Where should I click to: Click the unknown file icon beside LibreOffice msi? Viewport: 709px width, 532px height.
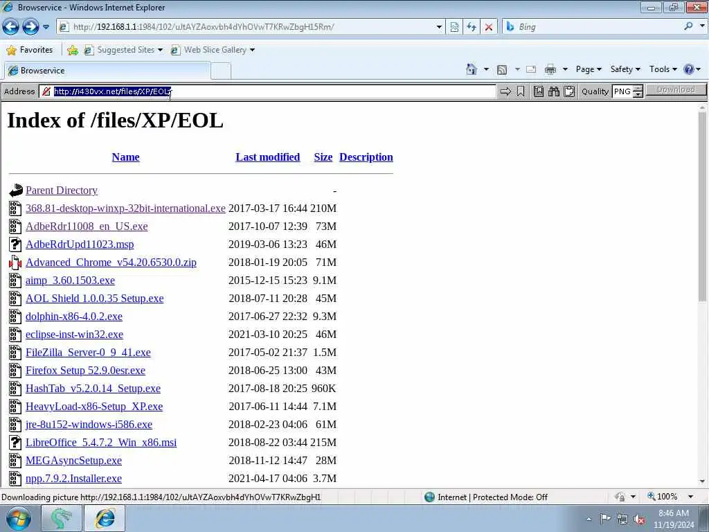pos(15,443)
